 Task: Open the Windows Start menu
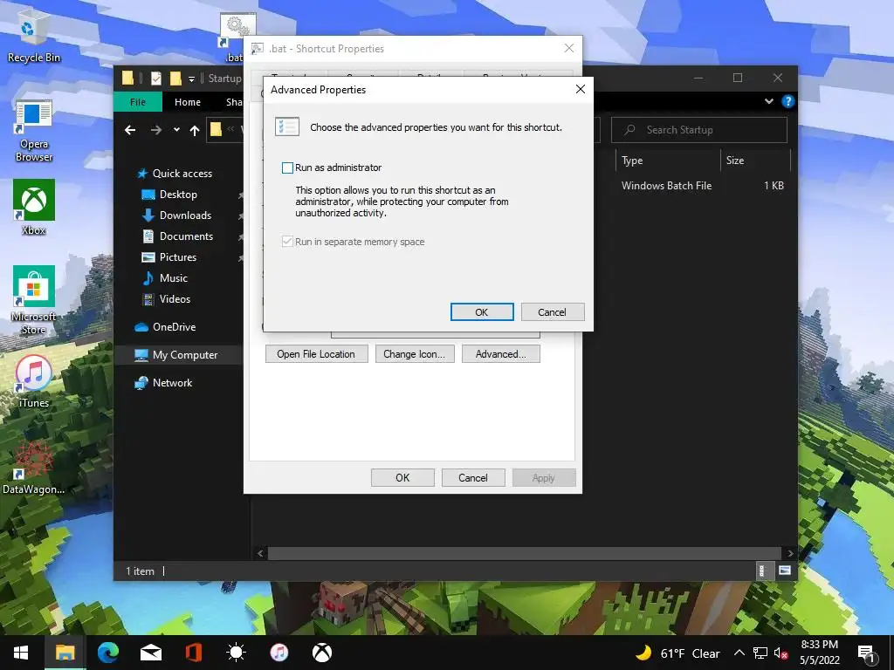[x=21, y=653]
